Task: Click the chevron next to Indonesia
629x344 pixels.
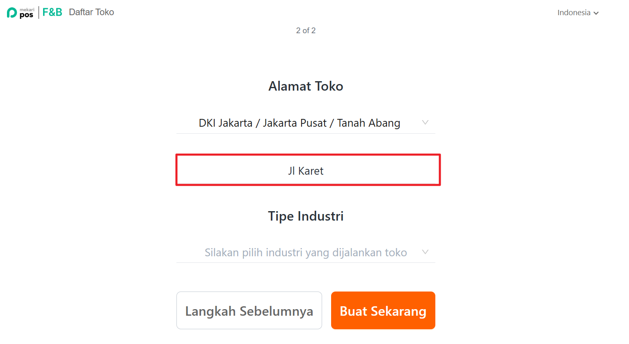Action: coord(596,13)
